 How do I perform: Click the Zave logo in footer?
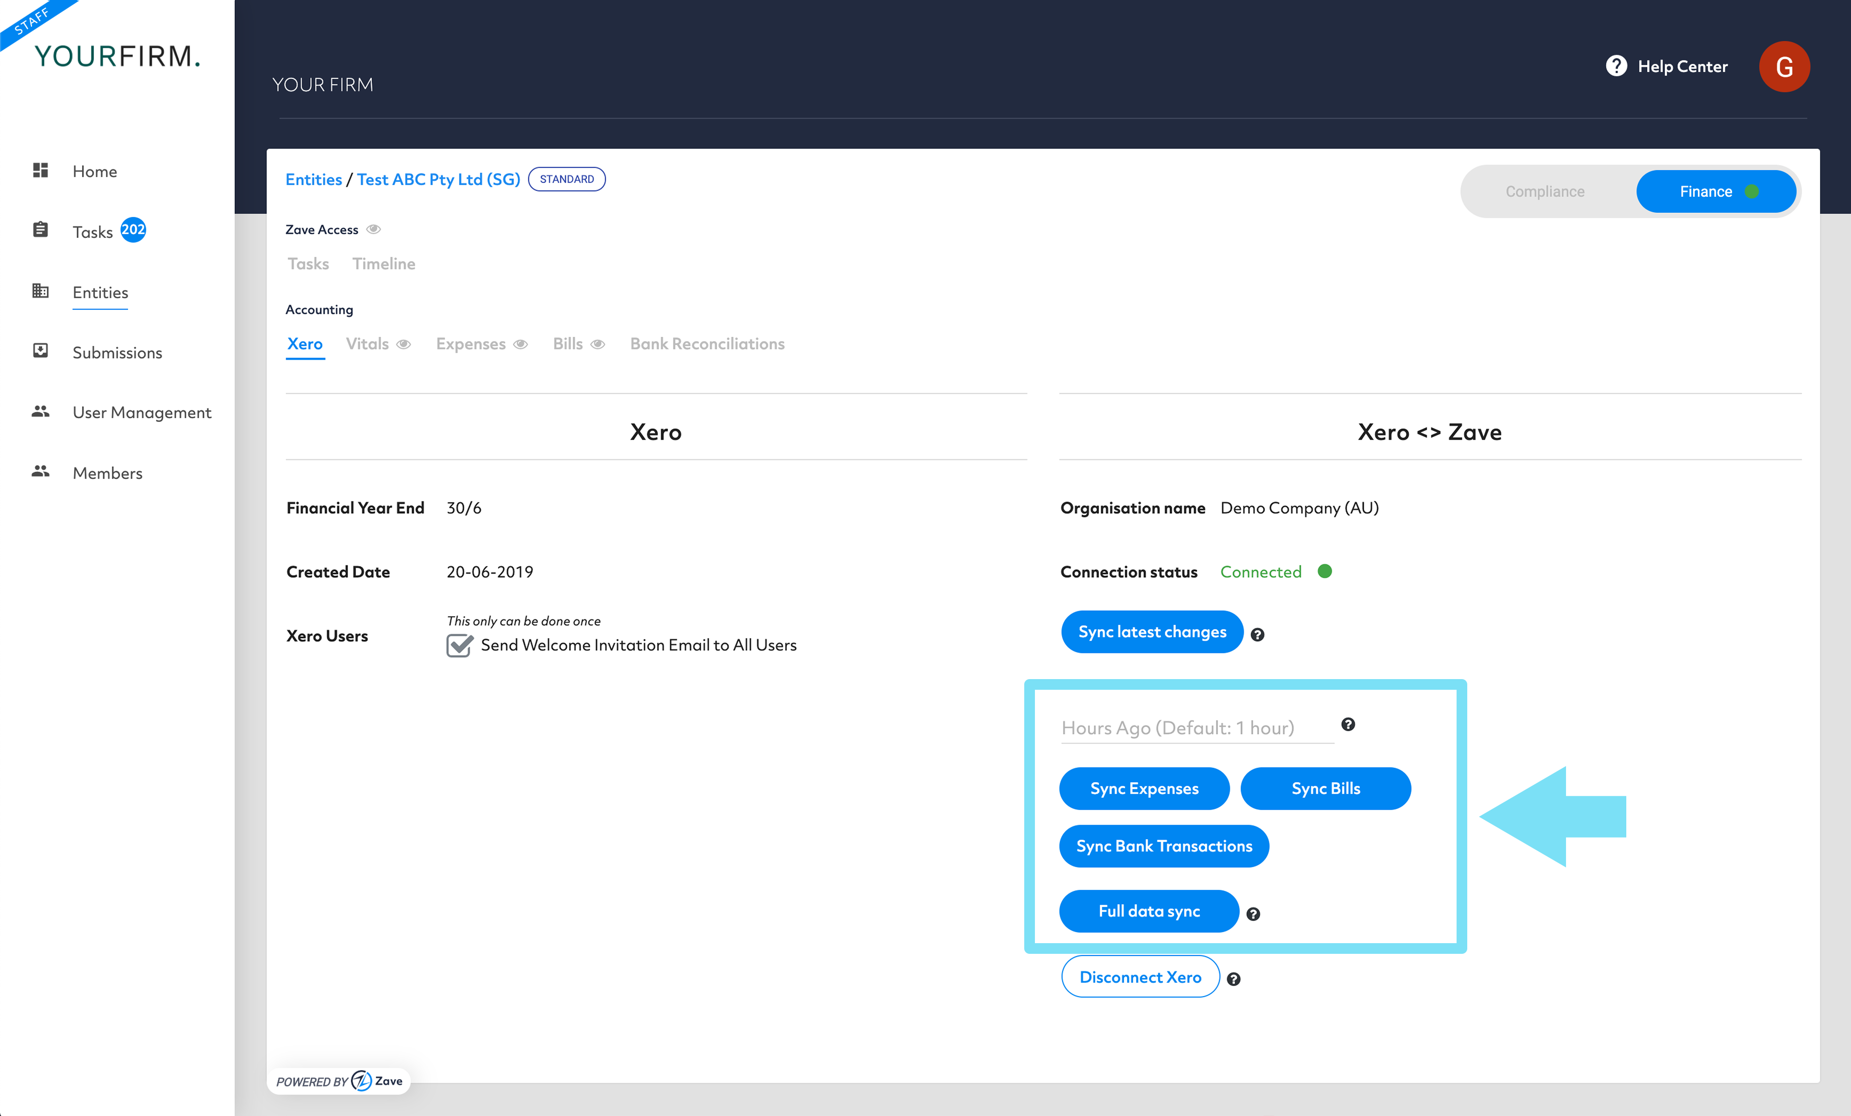pyautogui.click(x=377, y=1081)
